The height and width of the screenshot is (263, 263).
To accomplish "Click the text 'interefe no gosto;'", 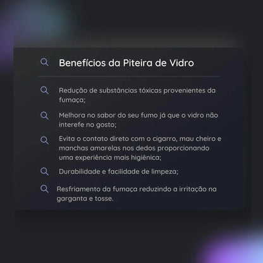I will pos(87,125).
